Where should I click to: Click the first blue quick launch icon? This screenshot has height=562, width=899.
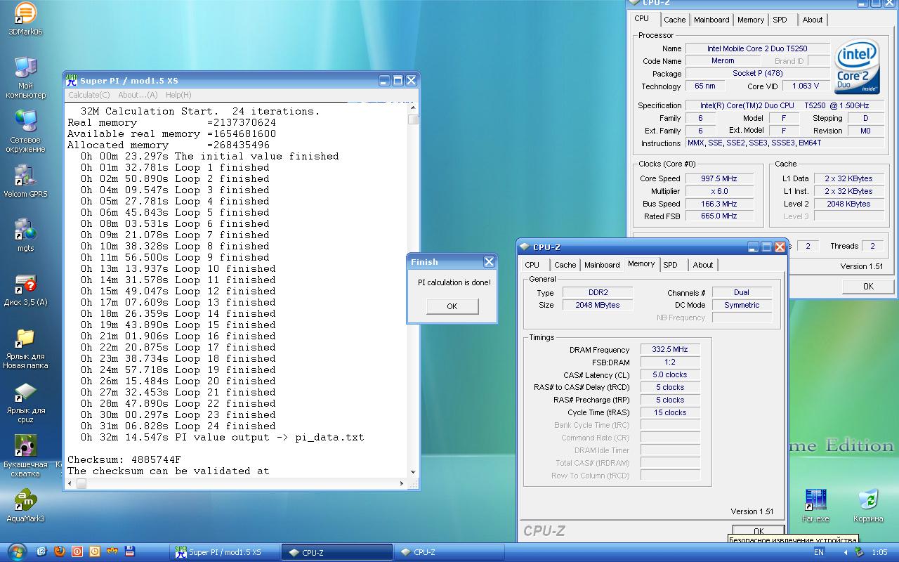point(42,551)
